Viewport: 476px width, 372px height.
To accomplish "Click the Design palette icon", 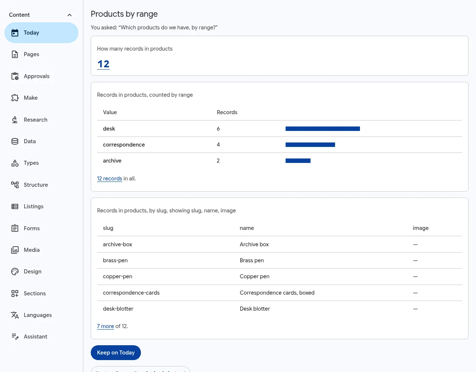I will [x=15, y=272].
